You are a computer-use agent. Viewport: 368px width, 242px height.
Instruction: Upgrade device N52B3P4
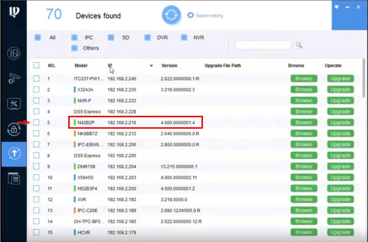tap(340, 188)
